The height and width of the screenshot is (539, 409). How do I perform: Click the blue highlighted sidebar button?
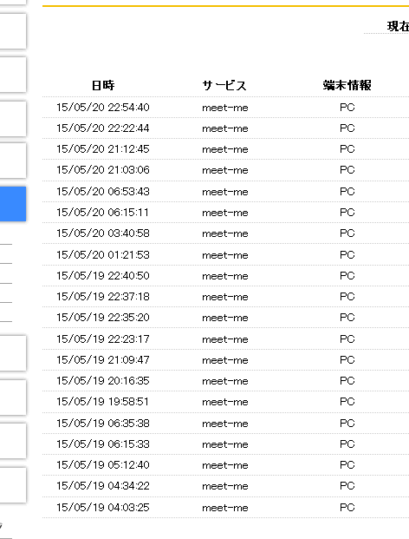[13, 204]
